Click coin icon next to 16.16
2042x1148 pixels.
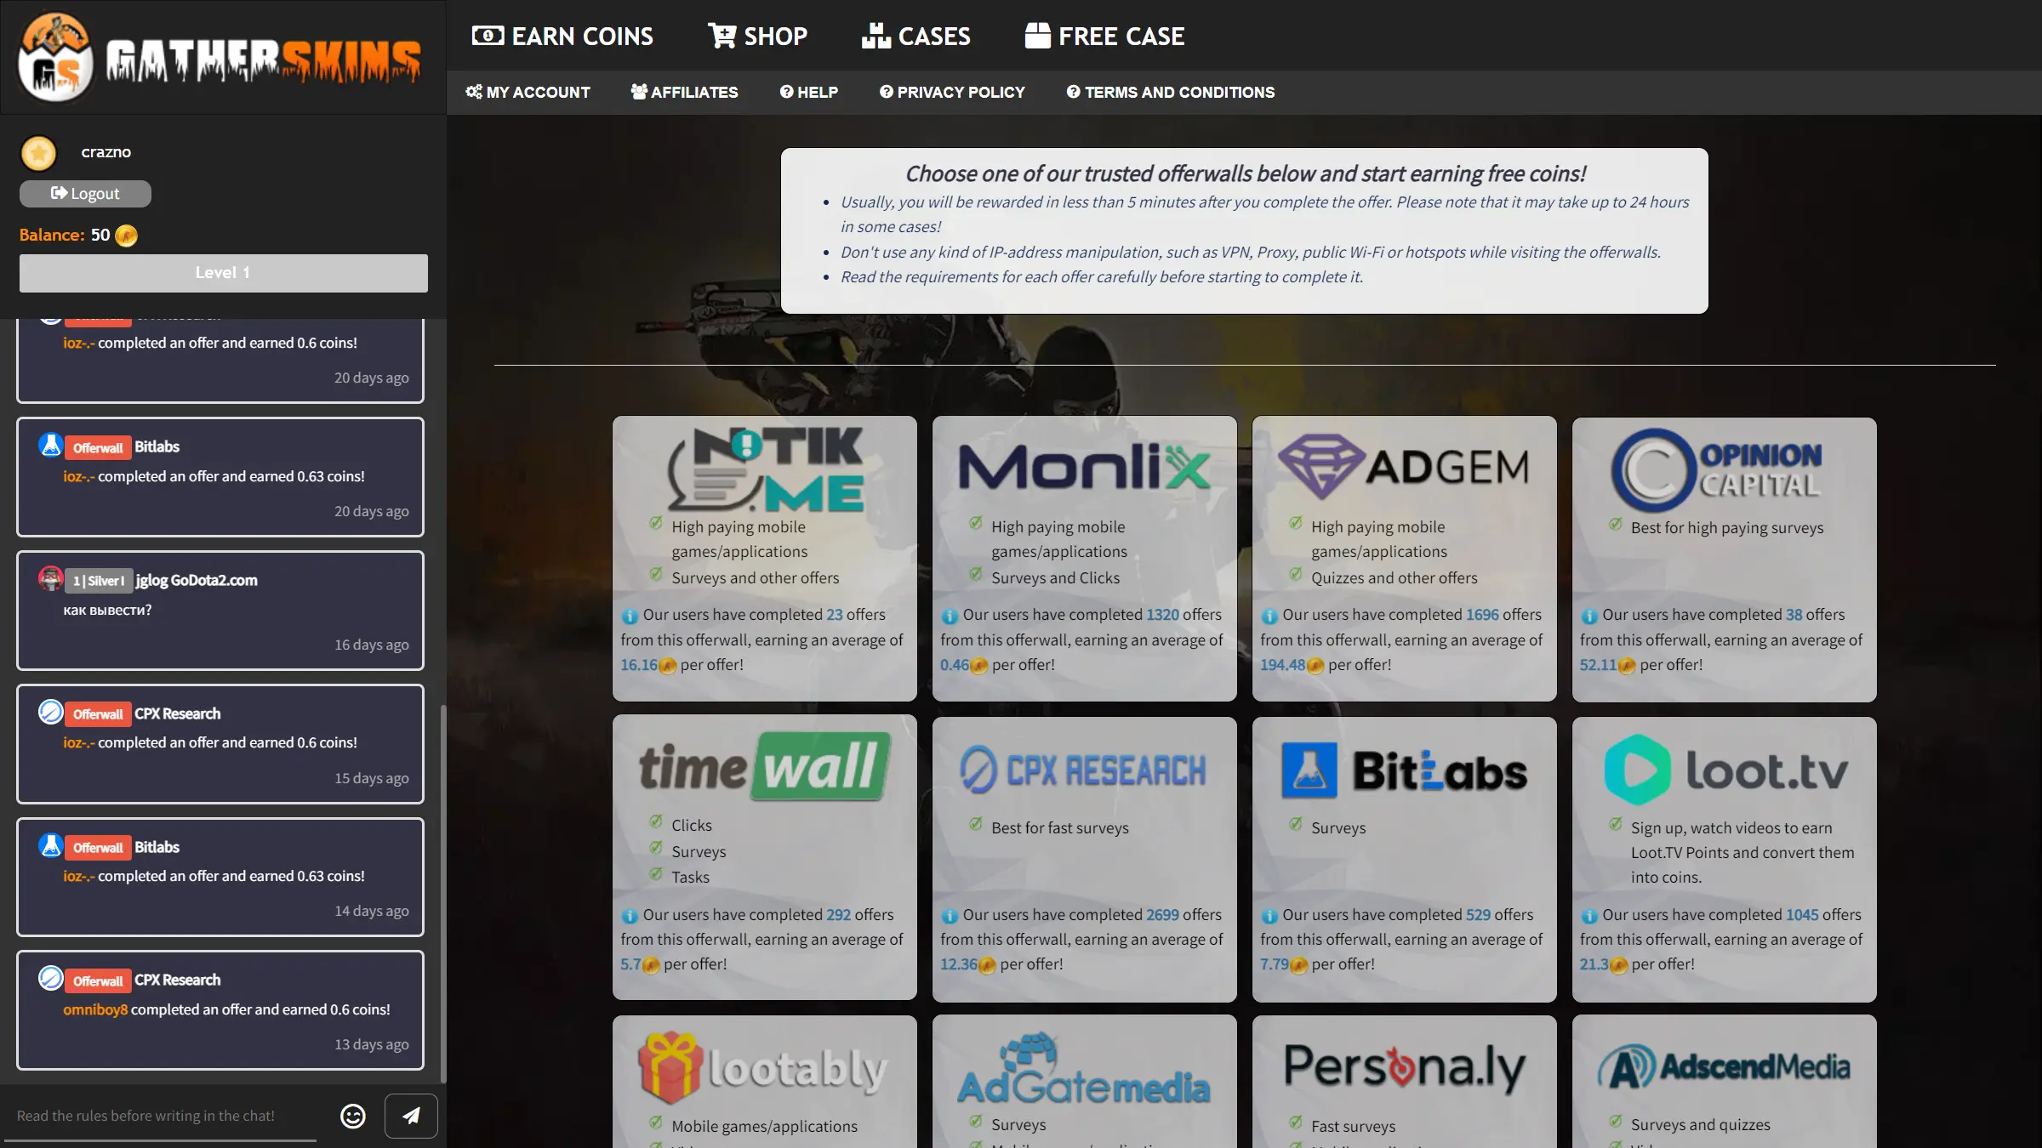pos(668,666)
